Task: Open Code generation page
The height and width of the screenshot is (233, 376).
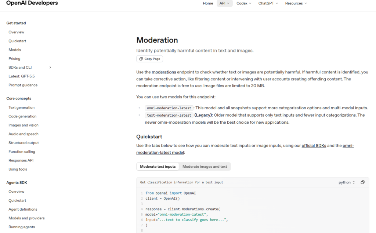Action: 22,117
